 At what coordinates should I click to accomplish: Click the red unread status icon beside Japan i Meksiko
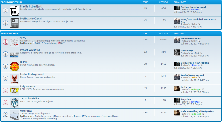coord(5,103)
